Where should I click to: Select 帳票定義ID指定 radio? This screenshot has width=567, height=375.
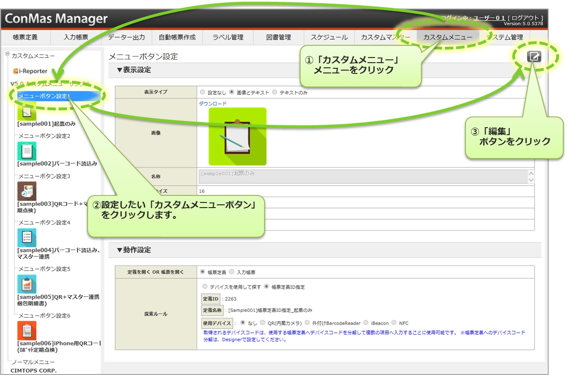coord(266,287)
